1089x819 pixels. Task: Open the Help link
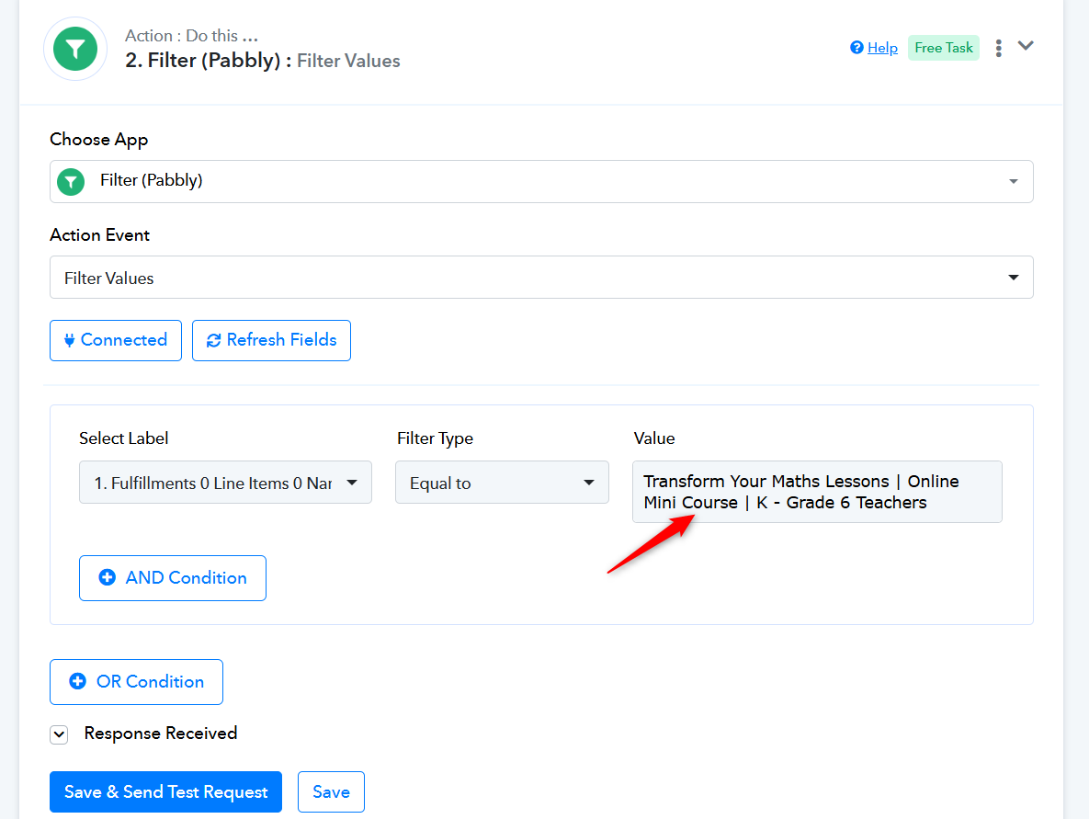882,48
